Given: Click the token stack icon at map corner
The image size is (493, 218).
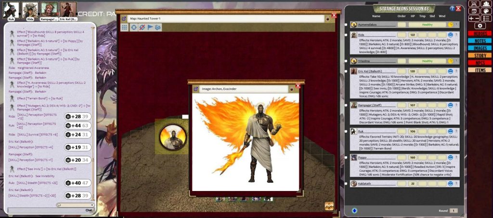Looking at the screenshot, I should point(329,206).
